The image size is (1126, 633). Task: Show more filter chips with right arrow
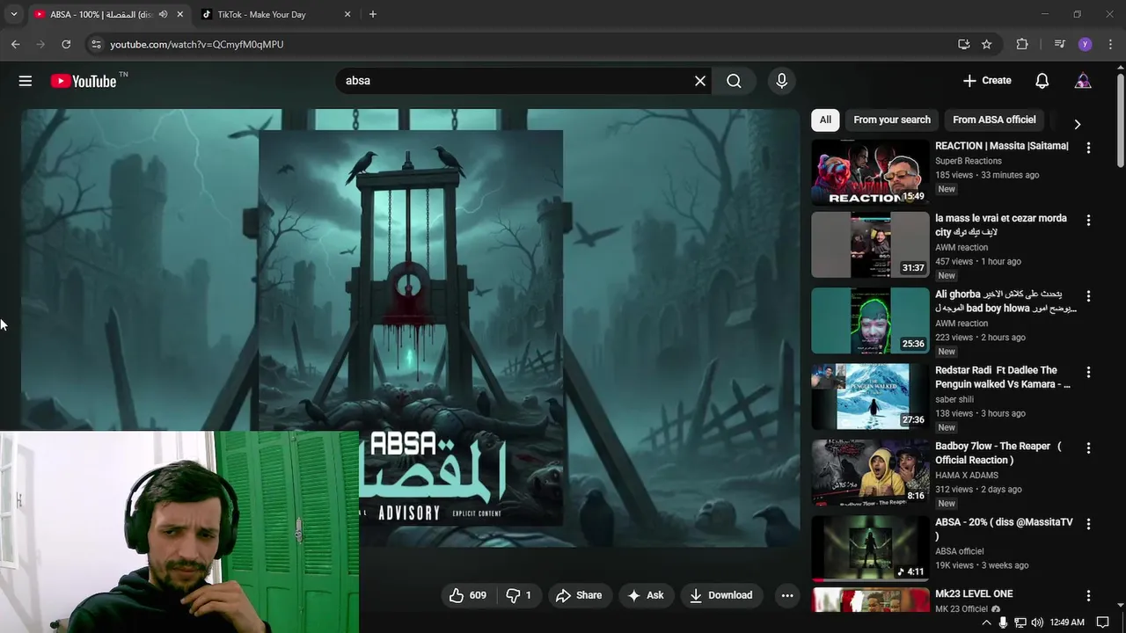[x=1077, y=124]
